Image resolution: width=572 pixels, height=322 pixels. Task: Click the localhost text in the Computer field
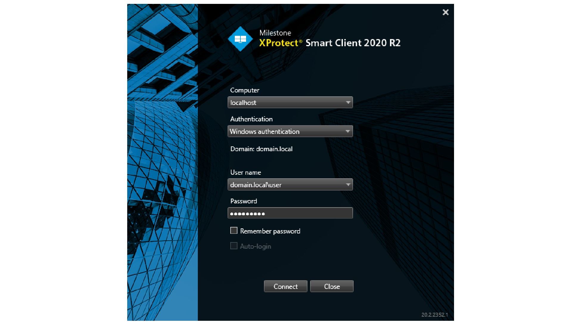click(x=243, y=103)
